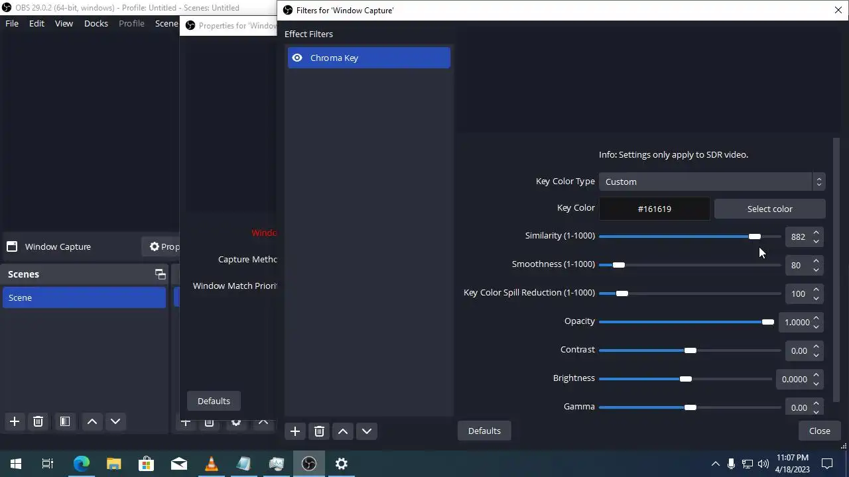Add a new scene with plus icon
Image resolution: width=849 pixels, height=477 pixels.
point(14,421)
